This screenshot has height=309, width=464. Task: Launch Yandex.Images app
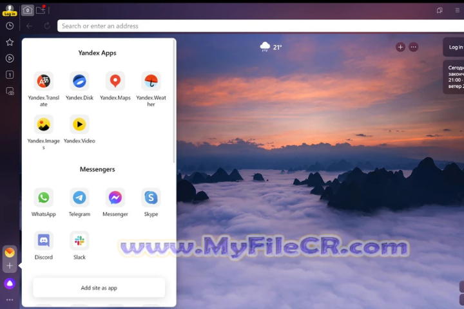pos(44,132)
